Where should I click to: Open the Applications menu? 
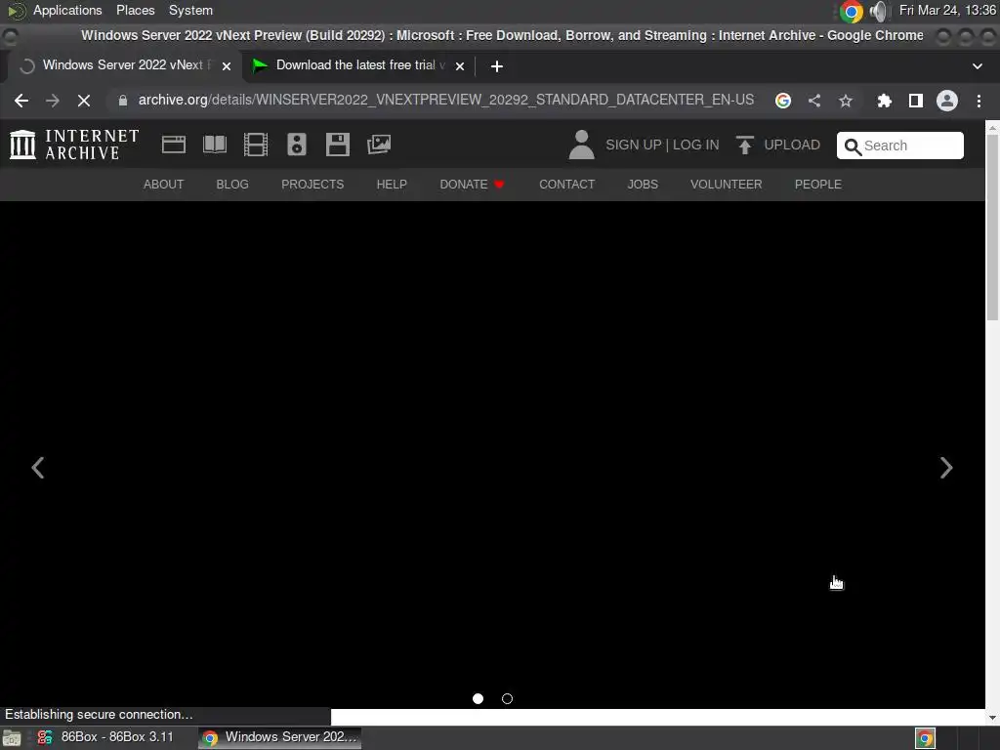(67, 10)
